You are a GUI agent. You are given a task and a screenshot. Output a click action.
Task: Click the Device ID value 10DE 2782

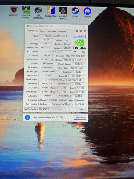point(75,56)
